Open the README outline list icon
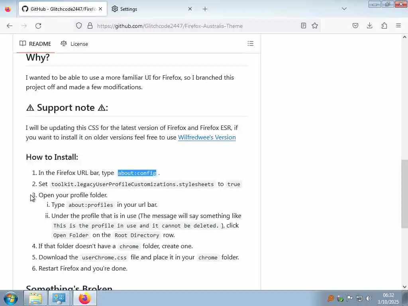This screenshot has height=306, width=408. (x=250, y=43)
